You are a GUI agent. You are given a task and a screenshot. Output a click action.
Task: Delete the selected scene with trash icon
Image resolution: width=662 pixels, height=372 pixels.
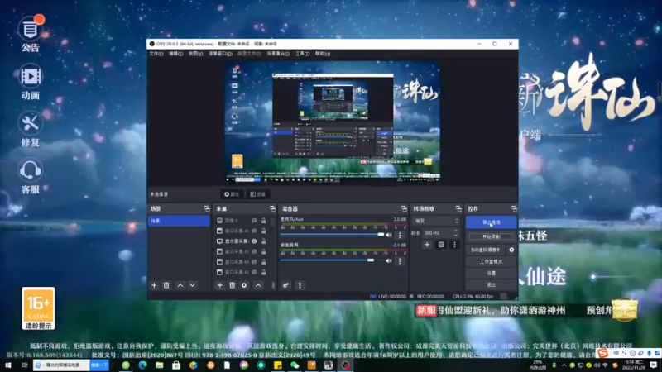point(166,285)
